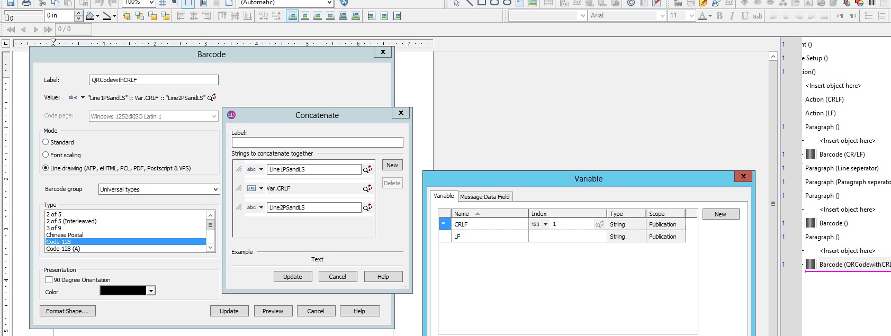The width and height of the screenshot is (891, 336).
Task: Expand the Barcode group dropdown
Action: click(x=215, y=189)
